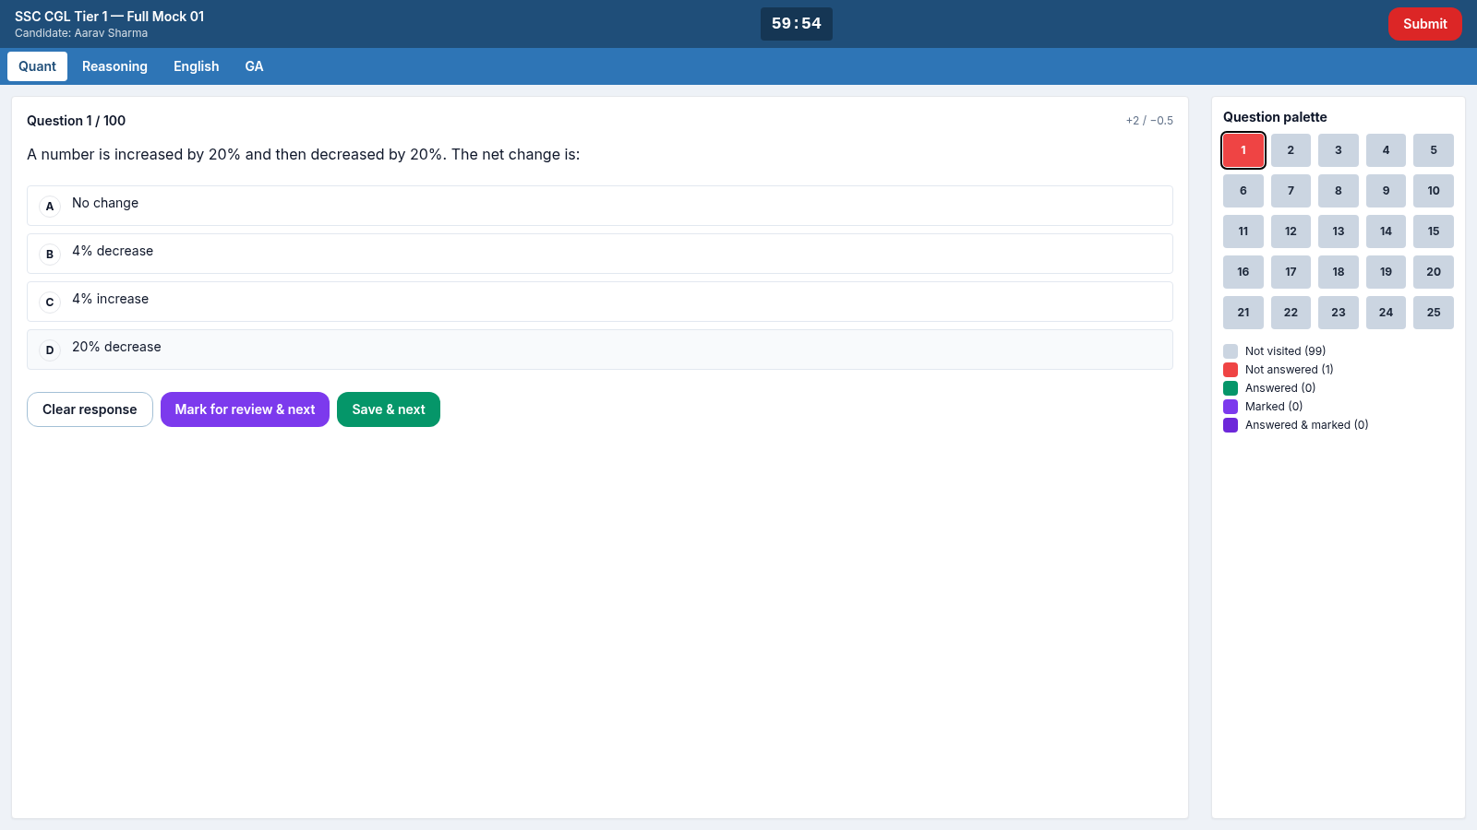Image resolution: width=1477 pixels, height=830 pixels.
Task: Navigate to question 6 in palette
Action: click(x=1243, y=191)
